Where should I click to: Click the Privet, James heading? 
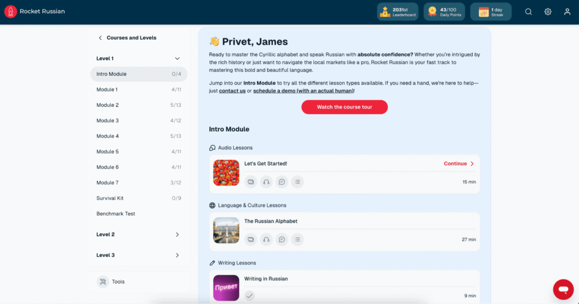pyautogui.click(x=255, y=42)
